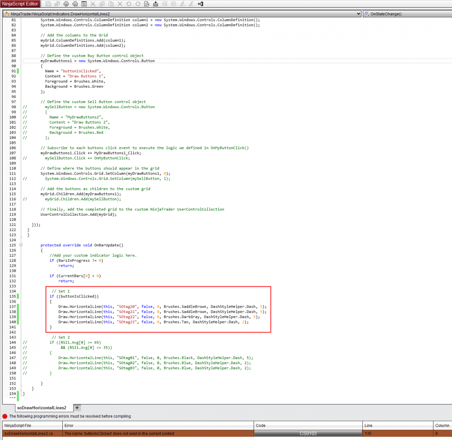Image resolution: width=452 pixels, height=440 pixels.
Task: Open the DrawHorizontalLines2 class dropdown
Action: [183, 14]
